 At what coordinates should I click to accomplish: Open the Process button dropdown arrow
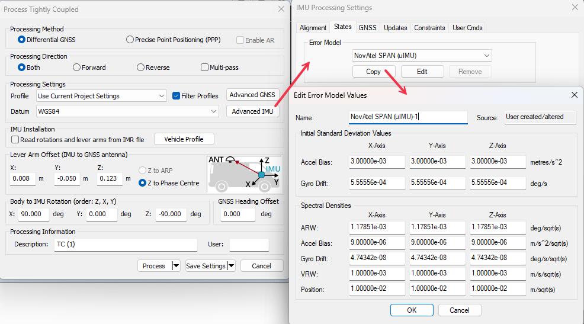coord(176,266)
